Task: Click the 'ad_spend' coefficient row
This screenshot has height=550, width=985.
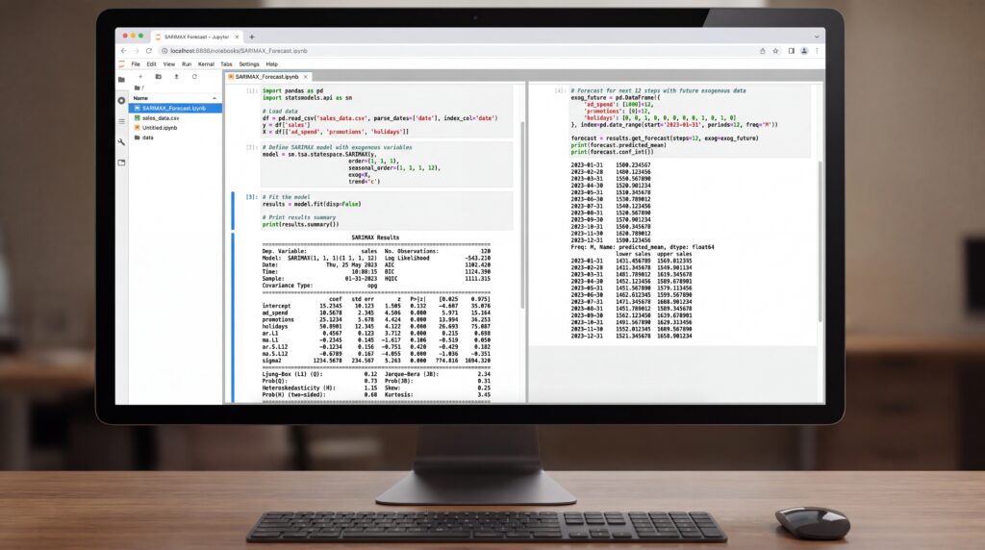Action: (376, 312)
